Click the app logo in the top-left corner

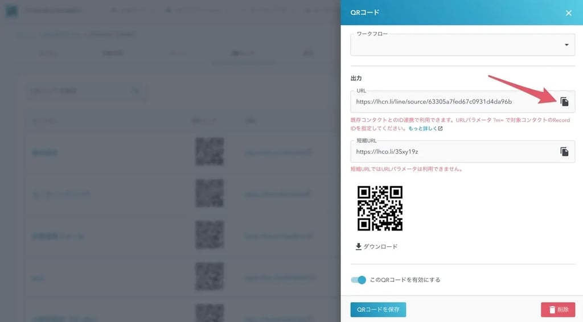pyautogui.click(x=13, y=11)
